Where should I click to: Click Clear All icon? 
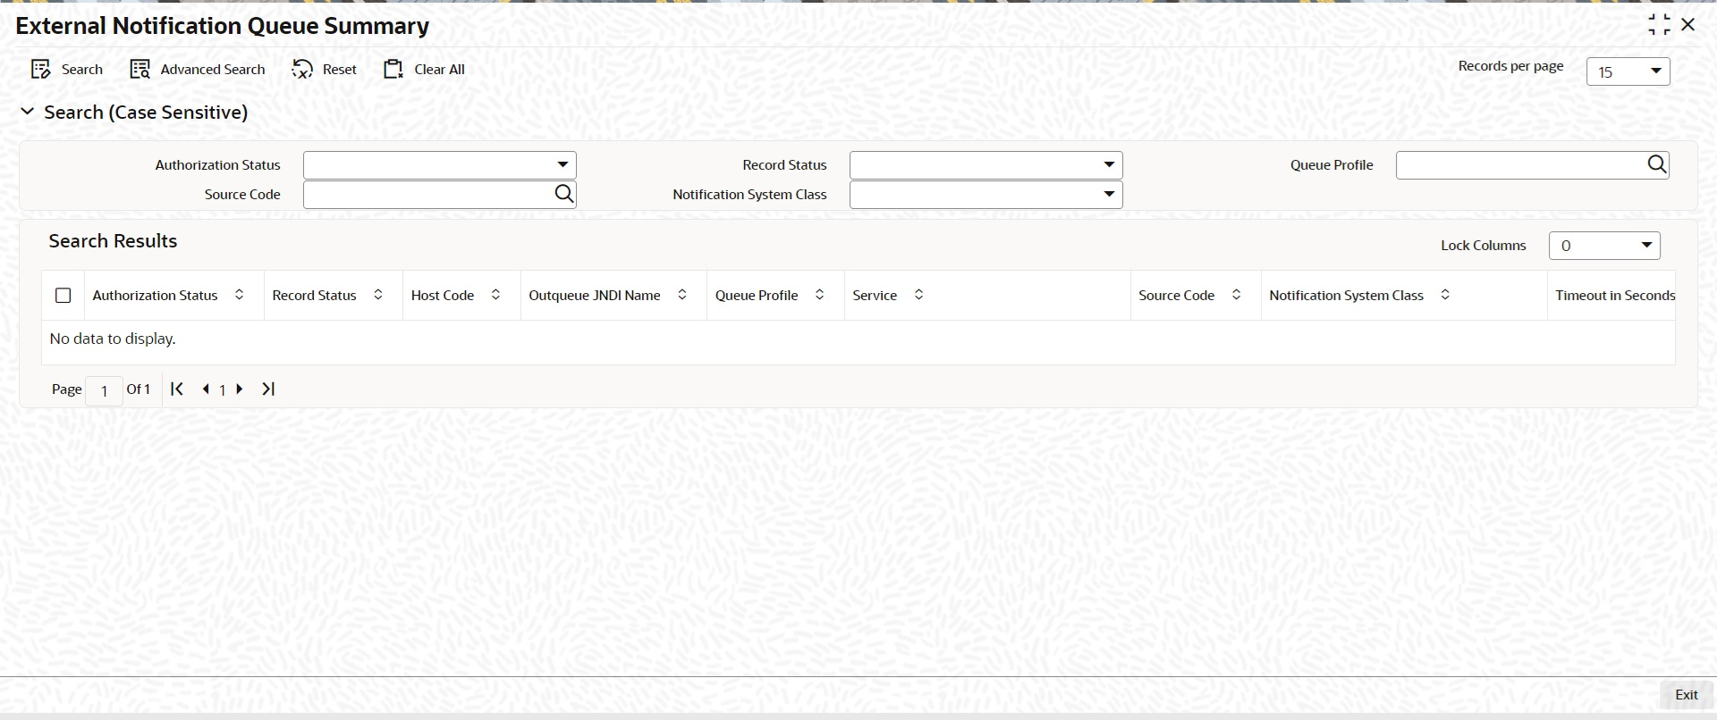point(393,70)
